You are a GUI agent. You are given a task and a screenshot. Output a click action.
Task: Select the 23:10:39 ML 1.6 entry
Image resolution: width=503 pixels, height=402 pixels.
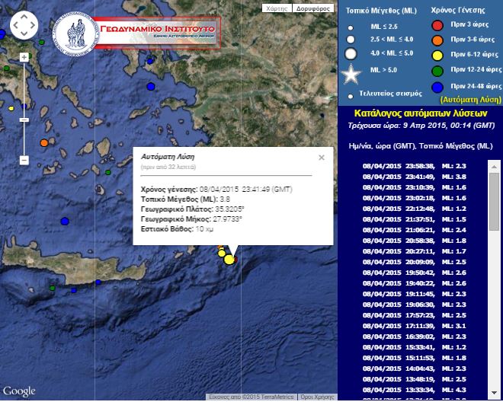[x=414, y=187]
